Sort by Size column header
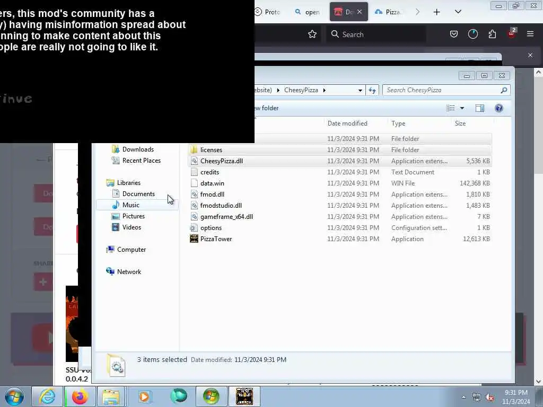The height and width of the screenshot is (407, 543). tap(460, 123)
